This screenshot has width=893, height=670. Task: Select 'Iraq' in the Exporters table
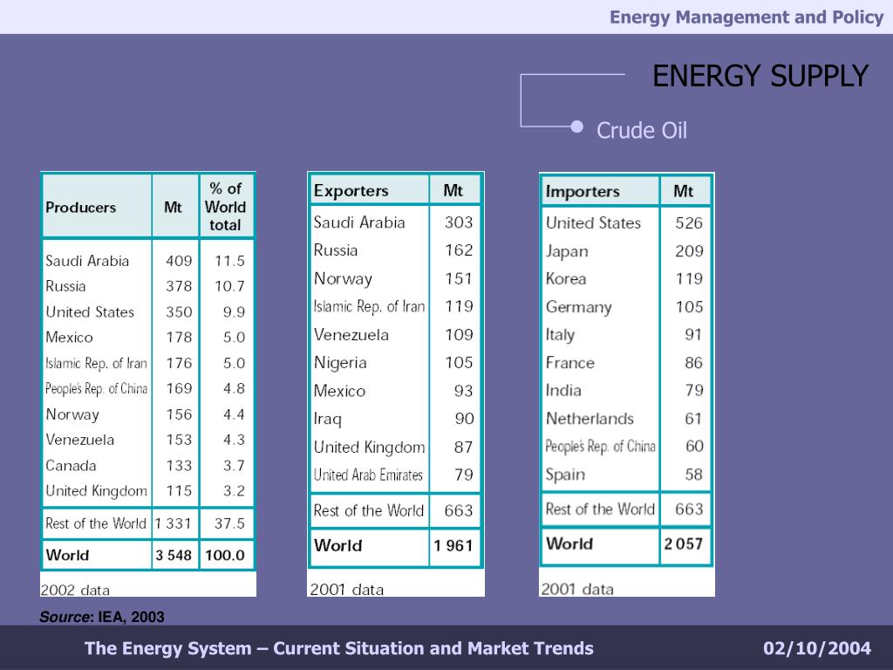point(328,420)
